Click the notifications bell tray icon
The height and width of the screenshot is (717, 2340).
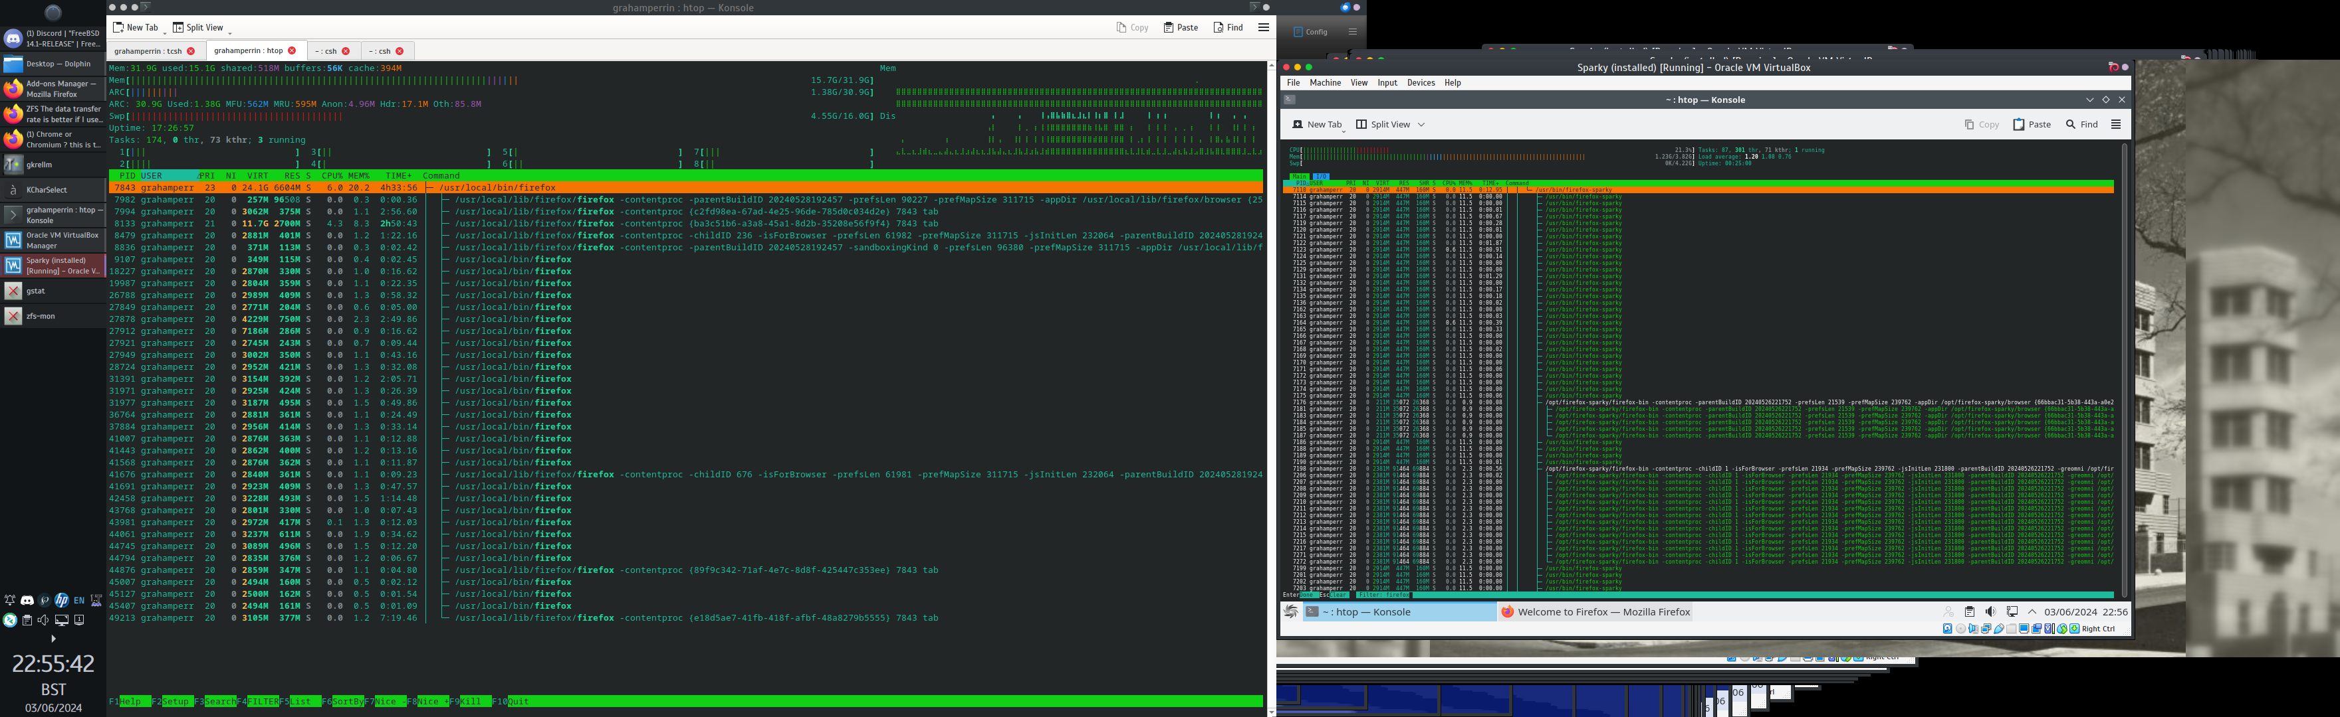[x=10, y=600]
